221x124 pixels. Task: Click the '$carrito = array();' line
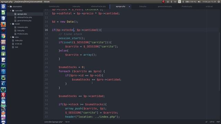(x=81, y=55)
